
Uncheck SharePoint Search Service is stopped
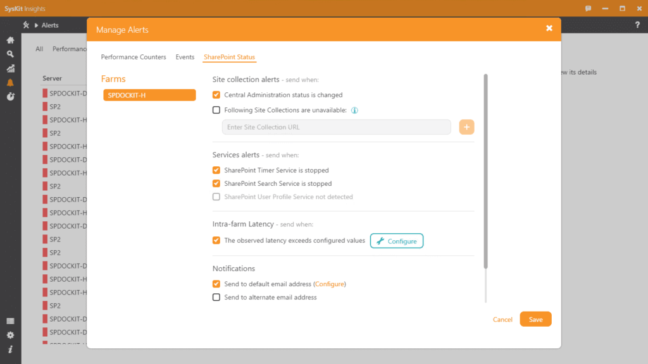tap(216, 183)
